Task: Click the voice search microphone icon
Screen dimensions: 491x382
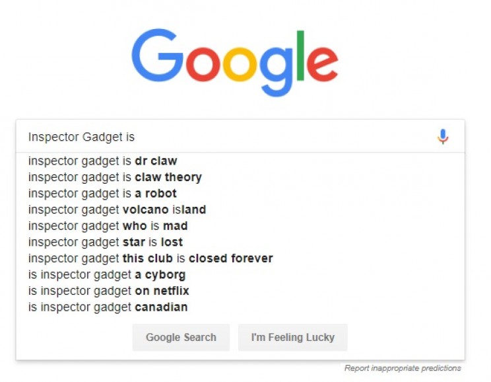Action: click(443, 137)
